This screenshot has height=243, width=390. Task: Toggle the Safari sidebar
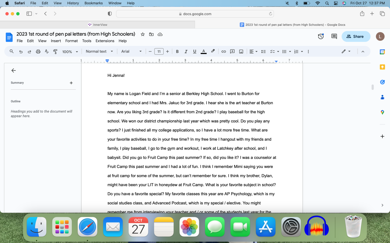29,14
